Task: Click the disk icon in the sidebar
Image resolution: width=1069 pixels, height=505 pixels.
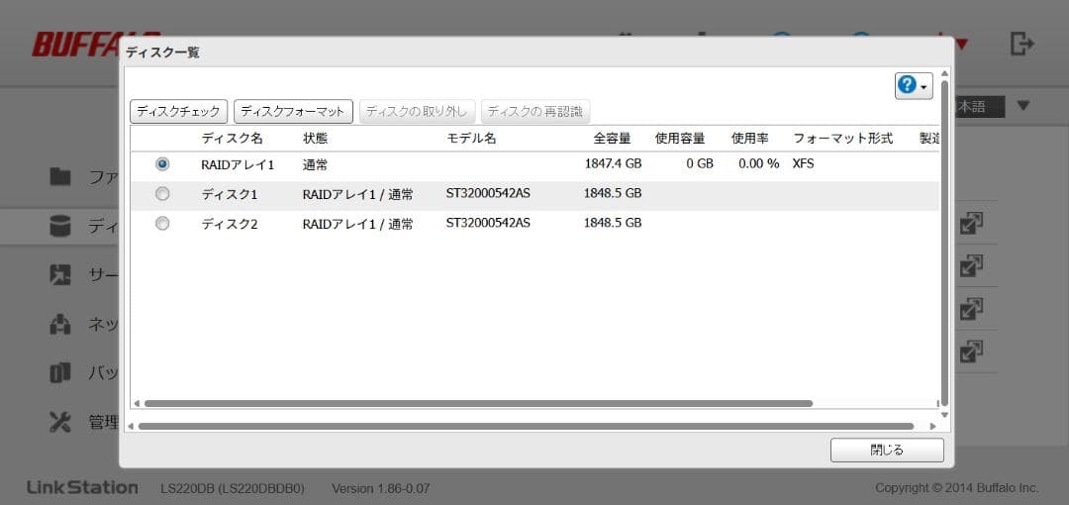Action: [60, 226]
